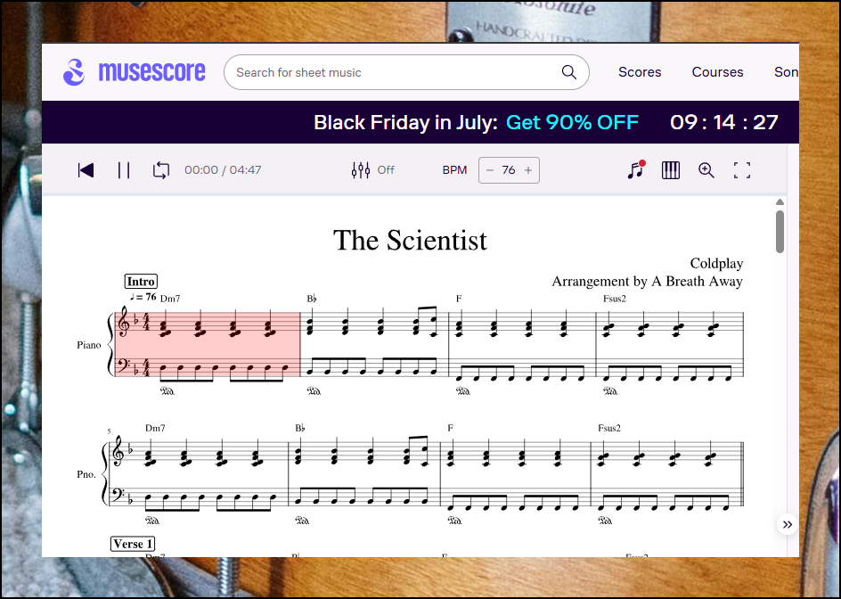Click the MuseScore logo

(135, 72)
